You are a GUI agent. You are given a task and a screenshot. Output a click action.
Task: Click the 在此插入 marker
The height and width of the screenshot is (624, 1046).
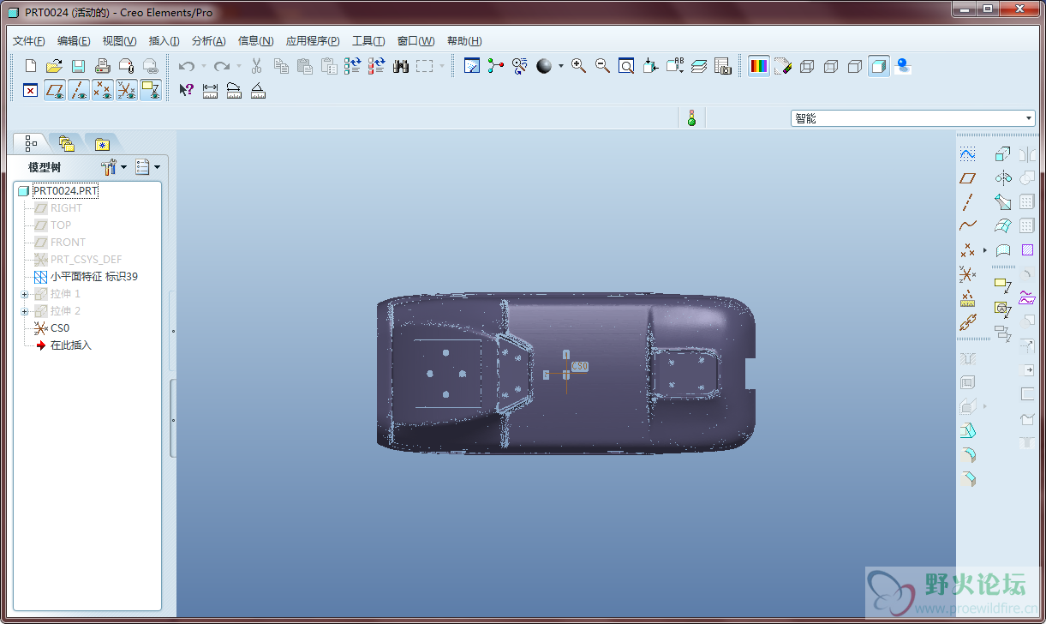pos(70,345)
